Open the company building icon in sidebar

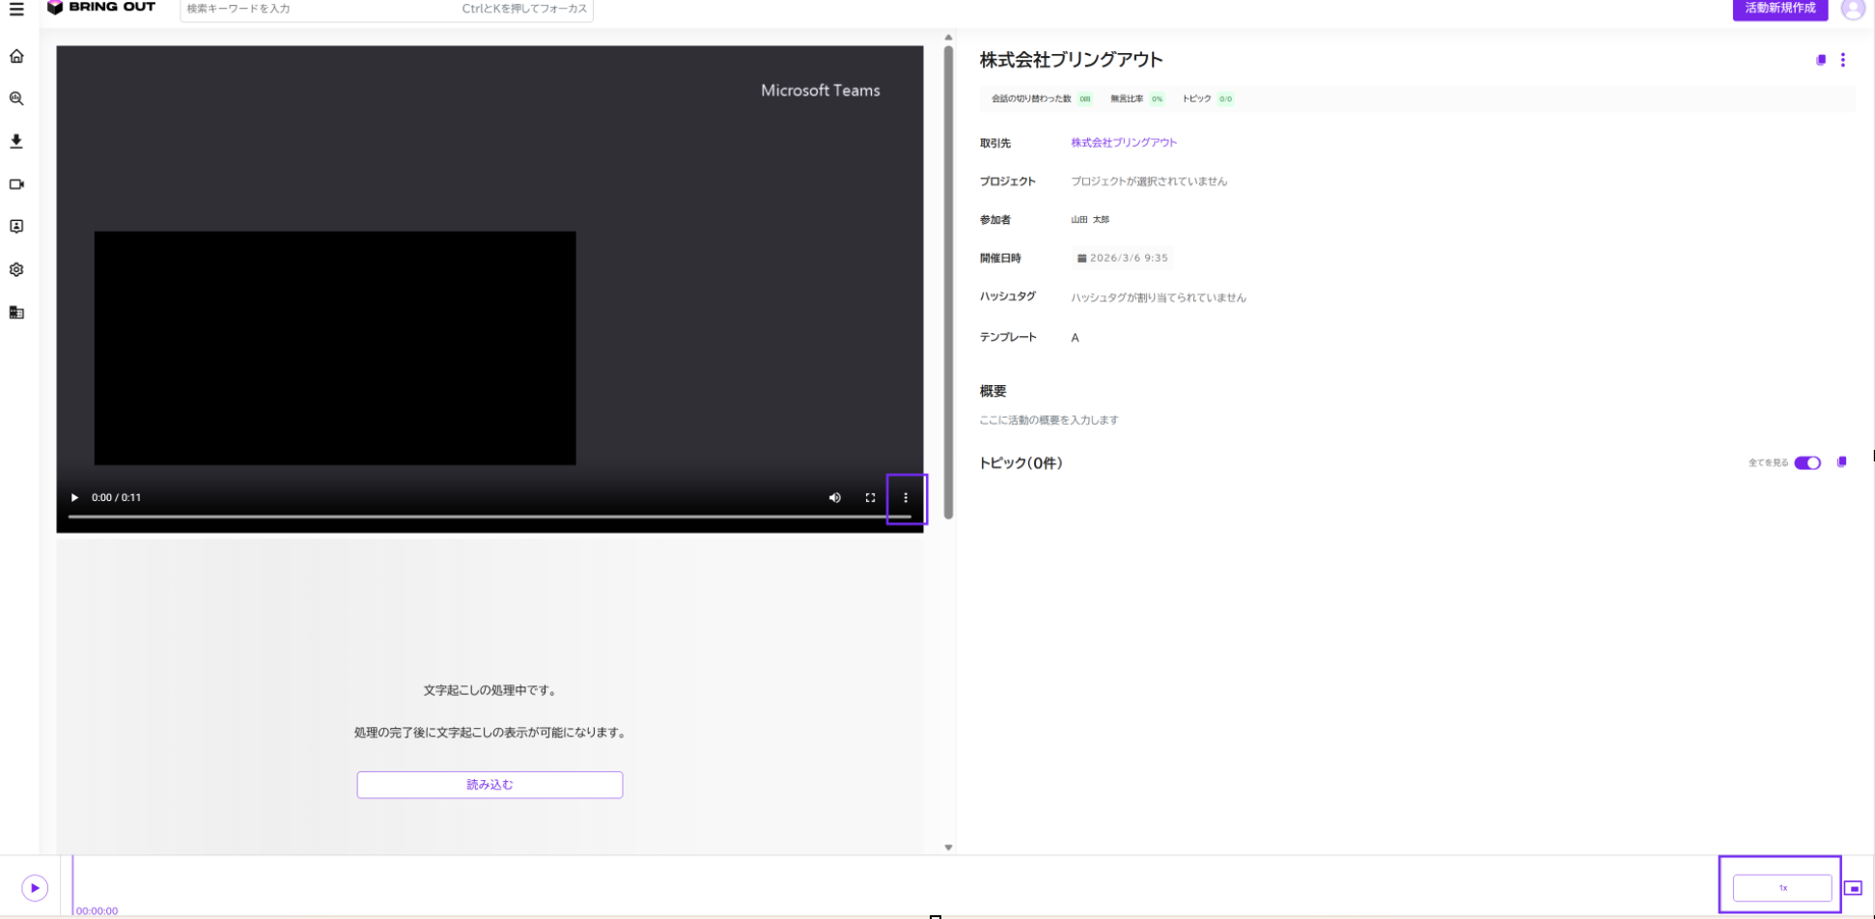16,312
